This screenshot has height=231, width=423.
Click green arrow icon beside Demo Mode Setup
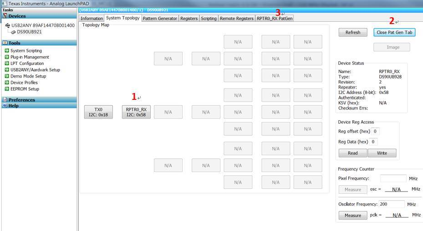point(7,76)
